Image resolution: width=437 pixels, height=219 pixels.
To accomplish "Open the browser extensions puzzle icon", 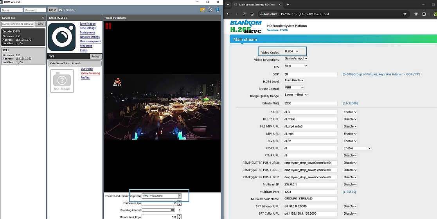I will (x=424, y=14).
